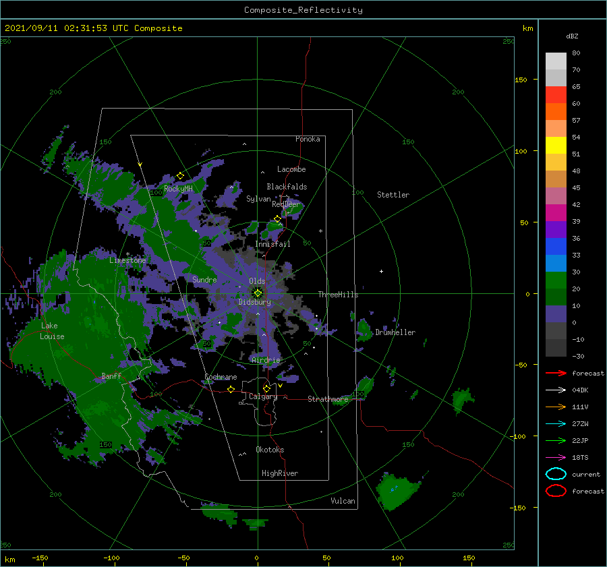607x567 pixels.
Task: Click the Vulcan map label
Action: coord(343,501)
